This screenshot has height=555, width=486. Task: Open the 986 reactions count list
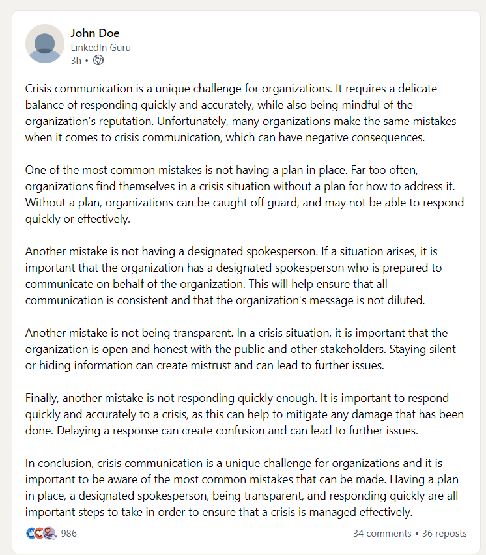click(68, 534)
